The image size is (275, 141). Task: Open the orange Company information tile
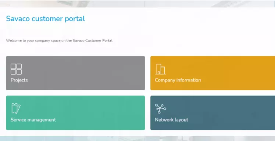click(x=213, y=73)
